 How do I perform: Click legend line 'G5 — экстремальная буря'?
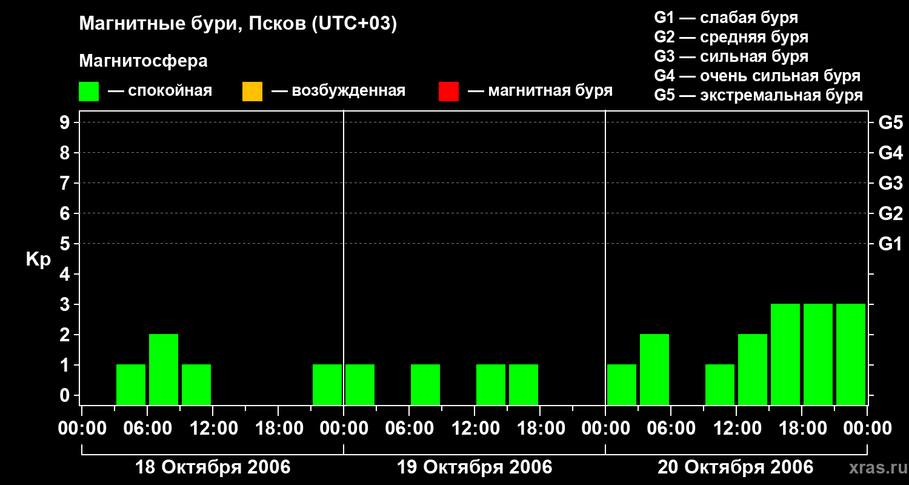pos(759,95)
